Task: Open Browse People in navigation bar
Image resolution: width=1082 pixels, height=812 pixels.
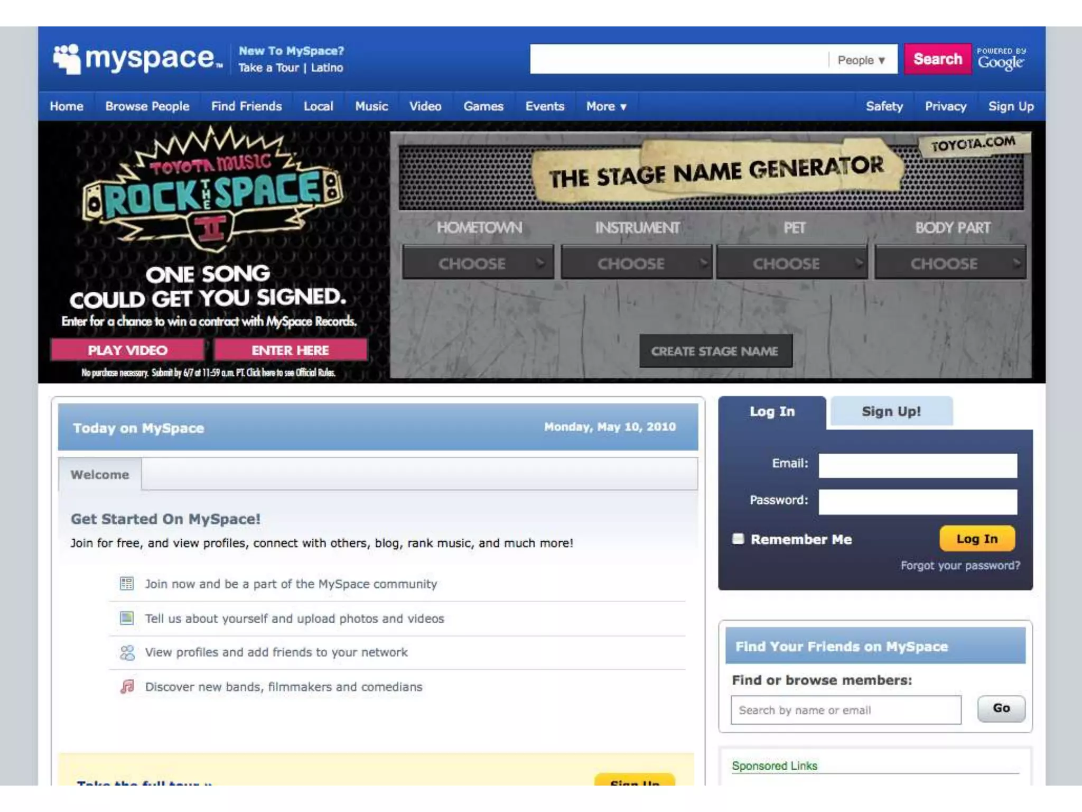Action: (x=147, y=106)
